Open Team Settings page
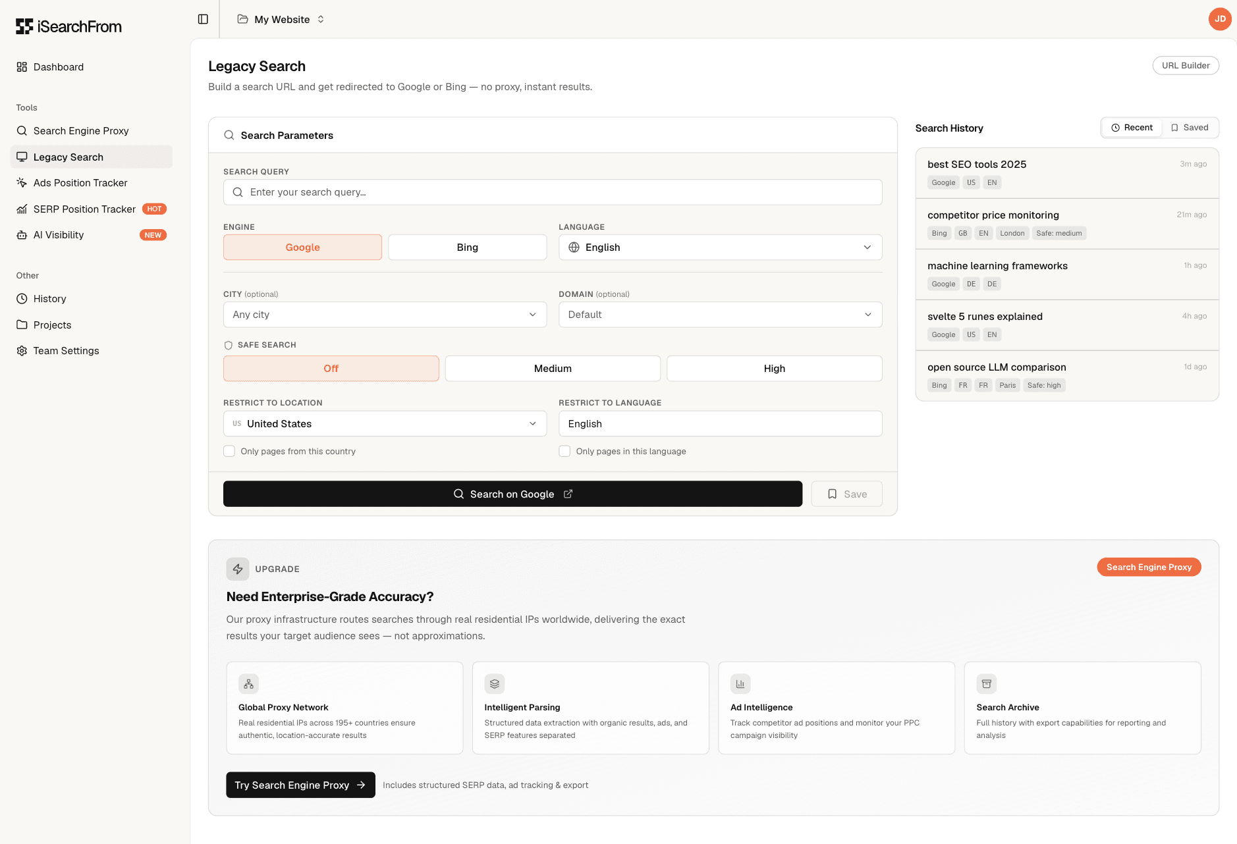The image size is (1237, 844). (92, 351)
